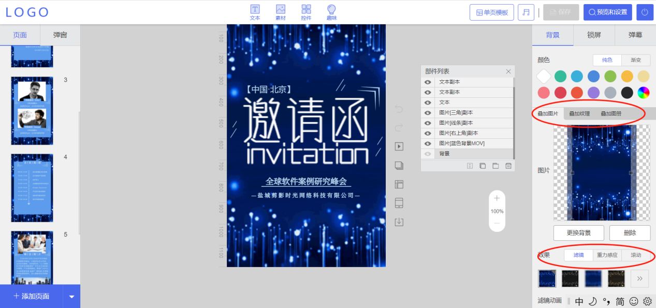This screenshot has height=308, width=656.
Task: Click the 添加页面 button
Action: click(32, 297)
